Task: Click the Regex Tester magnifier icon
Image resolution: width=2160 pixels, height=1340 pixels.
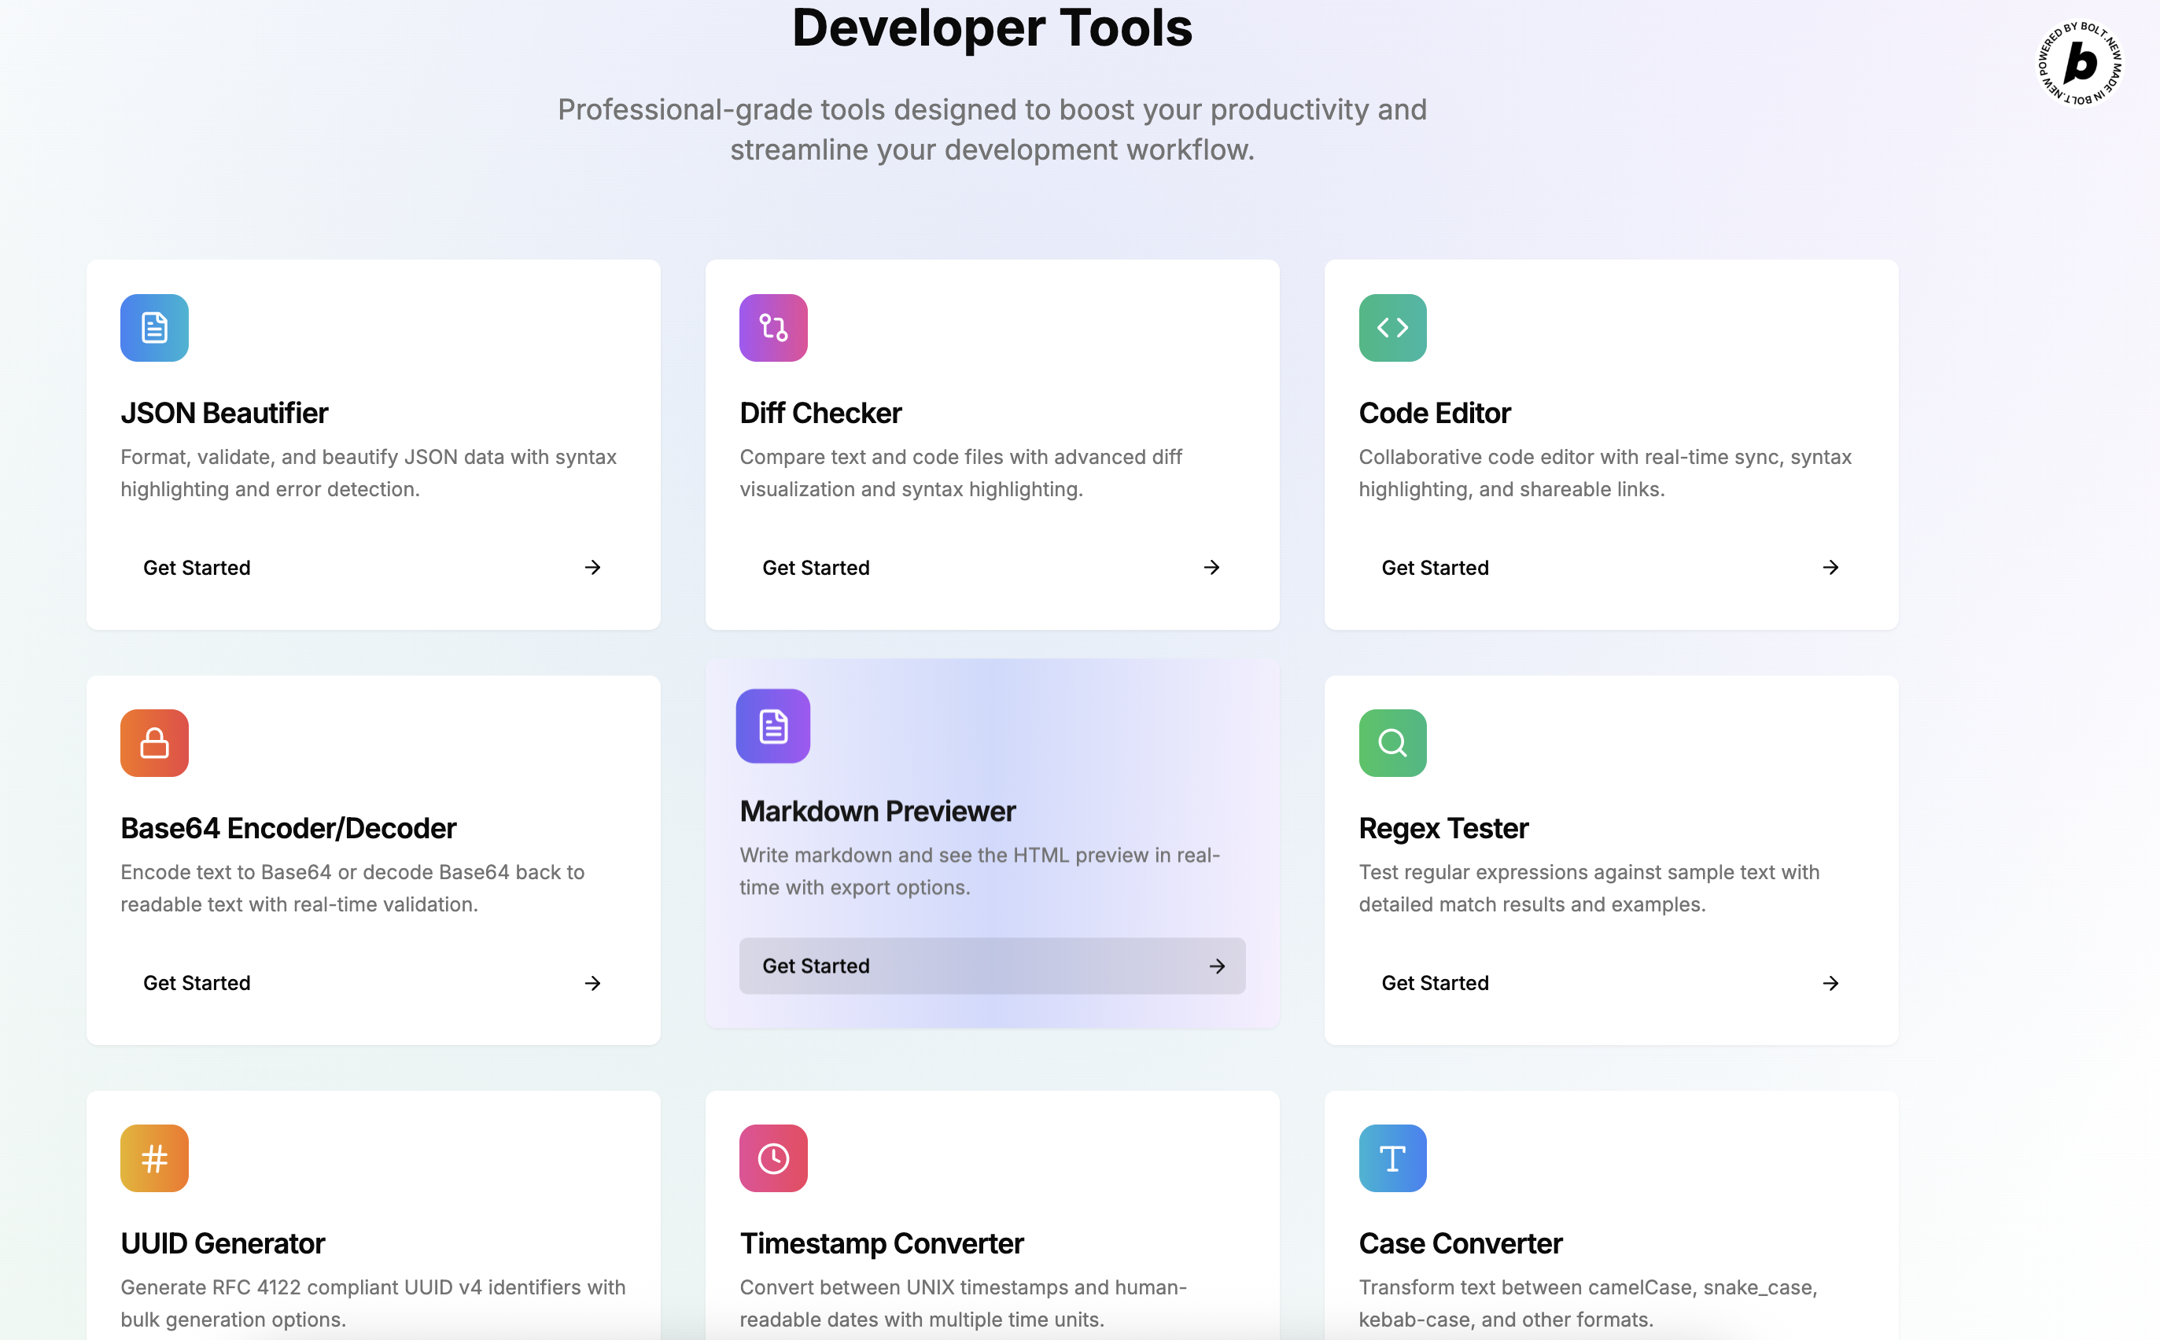Action: (x=1391, y=742)
